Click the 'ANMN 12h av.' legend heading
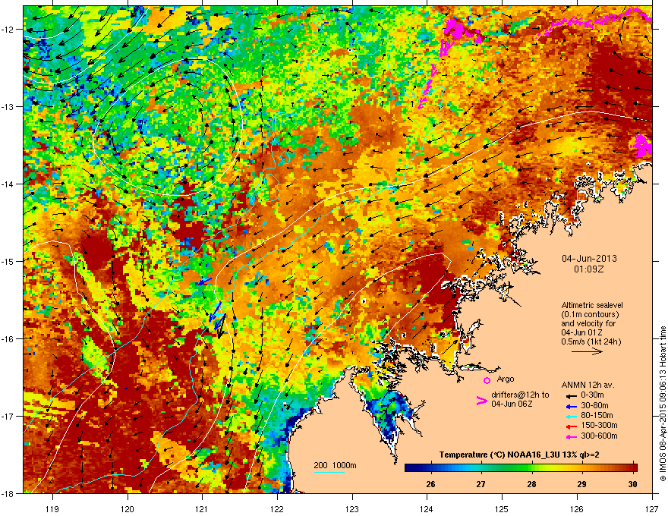The height and width of the screenshot is (516, 668). [x=588, y=385]
